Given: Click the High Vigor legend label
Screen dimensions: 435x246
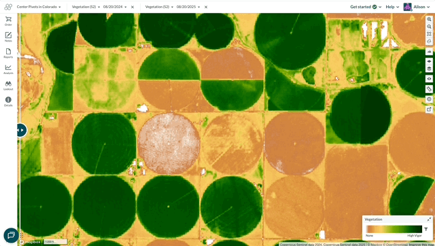Looking at the screenshot, I should pyautogui.click(x=415, y=235).
